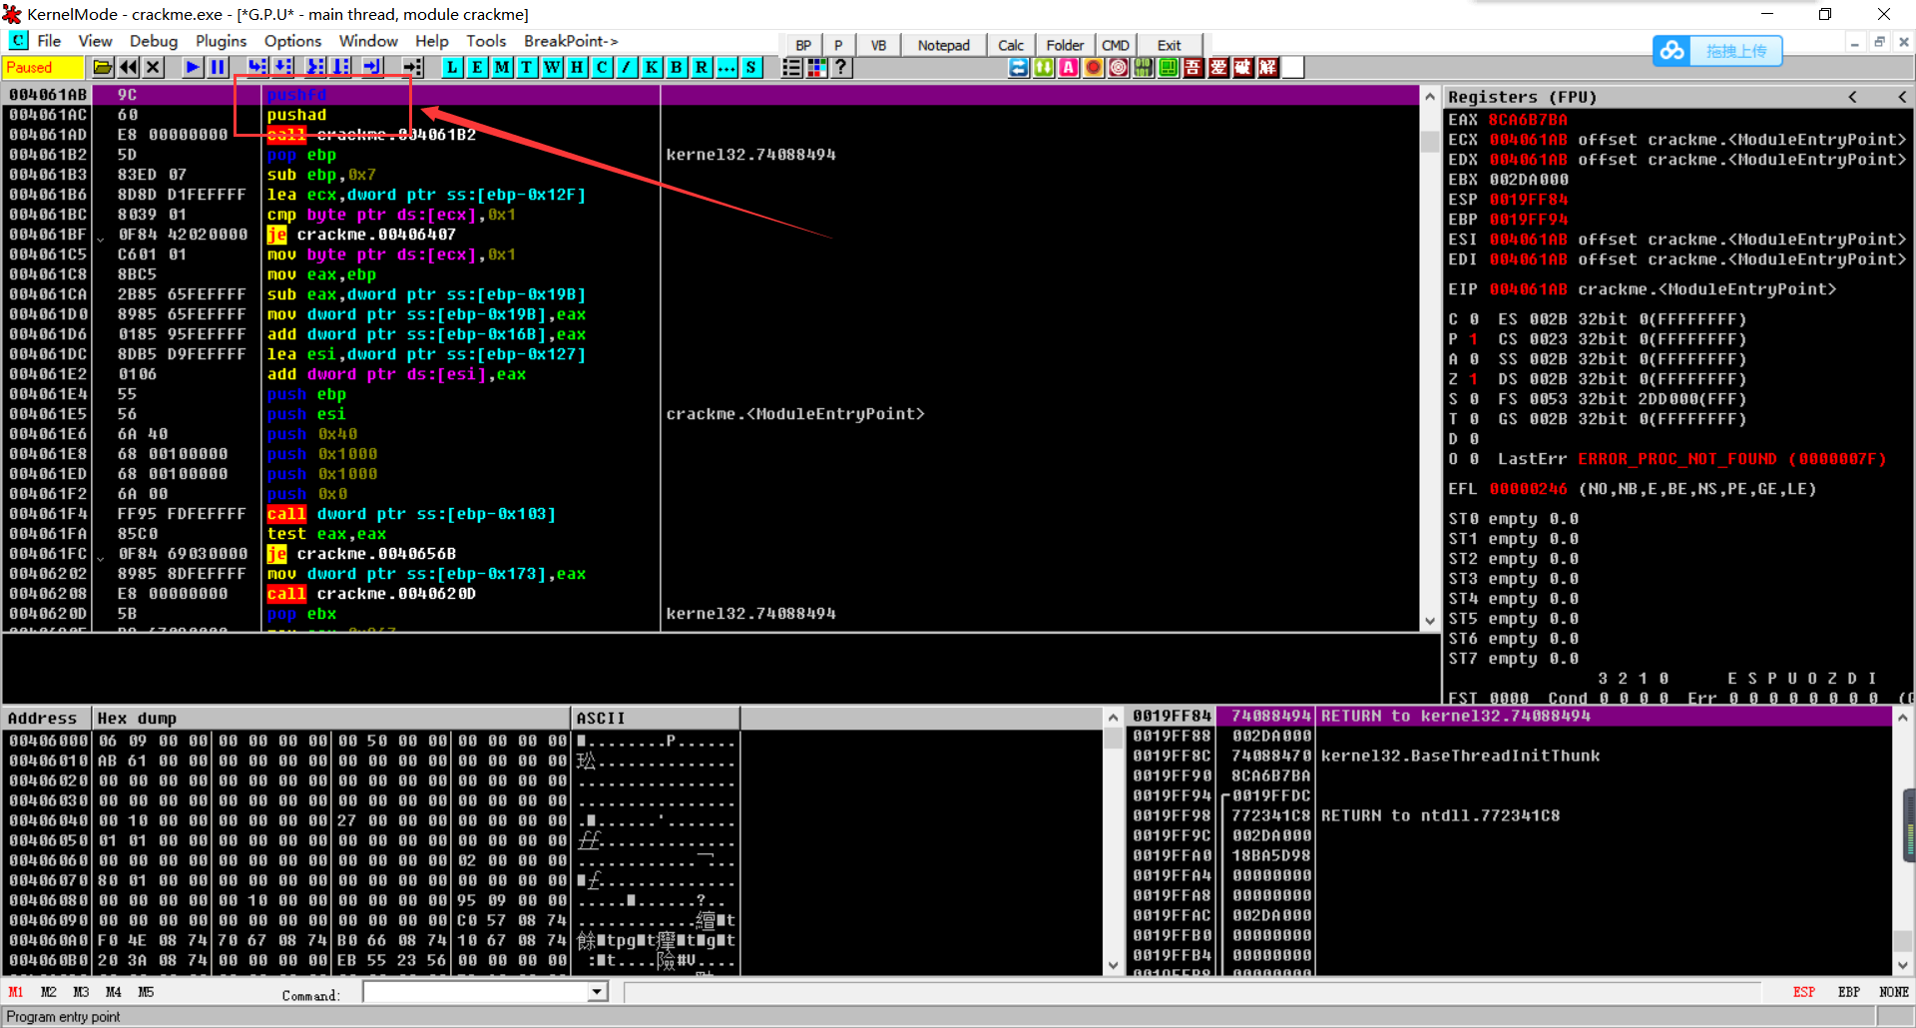The height and width of the screenshot is (1028, 1916).
Task: Select EBP stack-relative addressing button
Action: (x=1848, y=992)
